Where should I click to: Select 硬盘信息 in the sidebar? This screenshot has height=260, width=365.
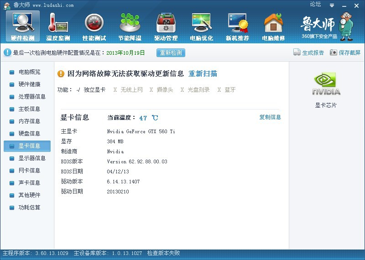29,134
